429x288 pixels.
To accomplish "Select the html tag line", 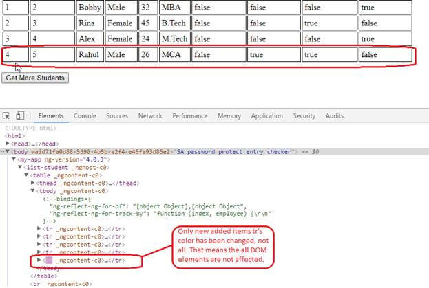I will [14, 136].
